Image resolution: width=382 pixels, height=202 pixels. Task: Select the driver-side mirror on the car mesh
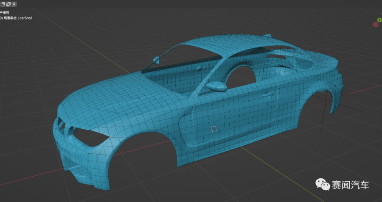216,86
